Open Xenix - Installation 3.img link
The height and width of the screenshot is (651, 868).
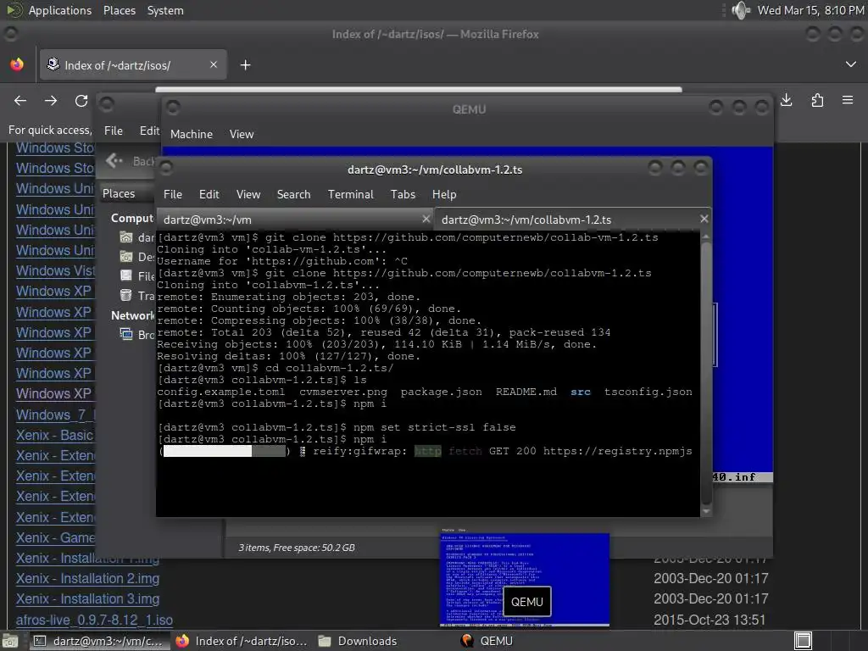pyautogui.click(x=87, y=599)
